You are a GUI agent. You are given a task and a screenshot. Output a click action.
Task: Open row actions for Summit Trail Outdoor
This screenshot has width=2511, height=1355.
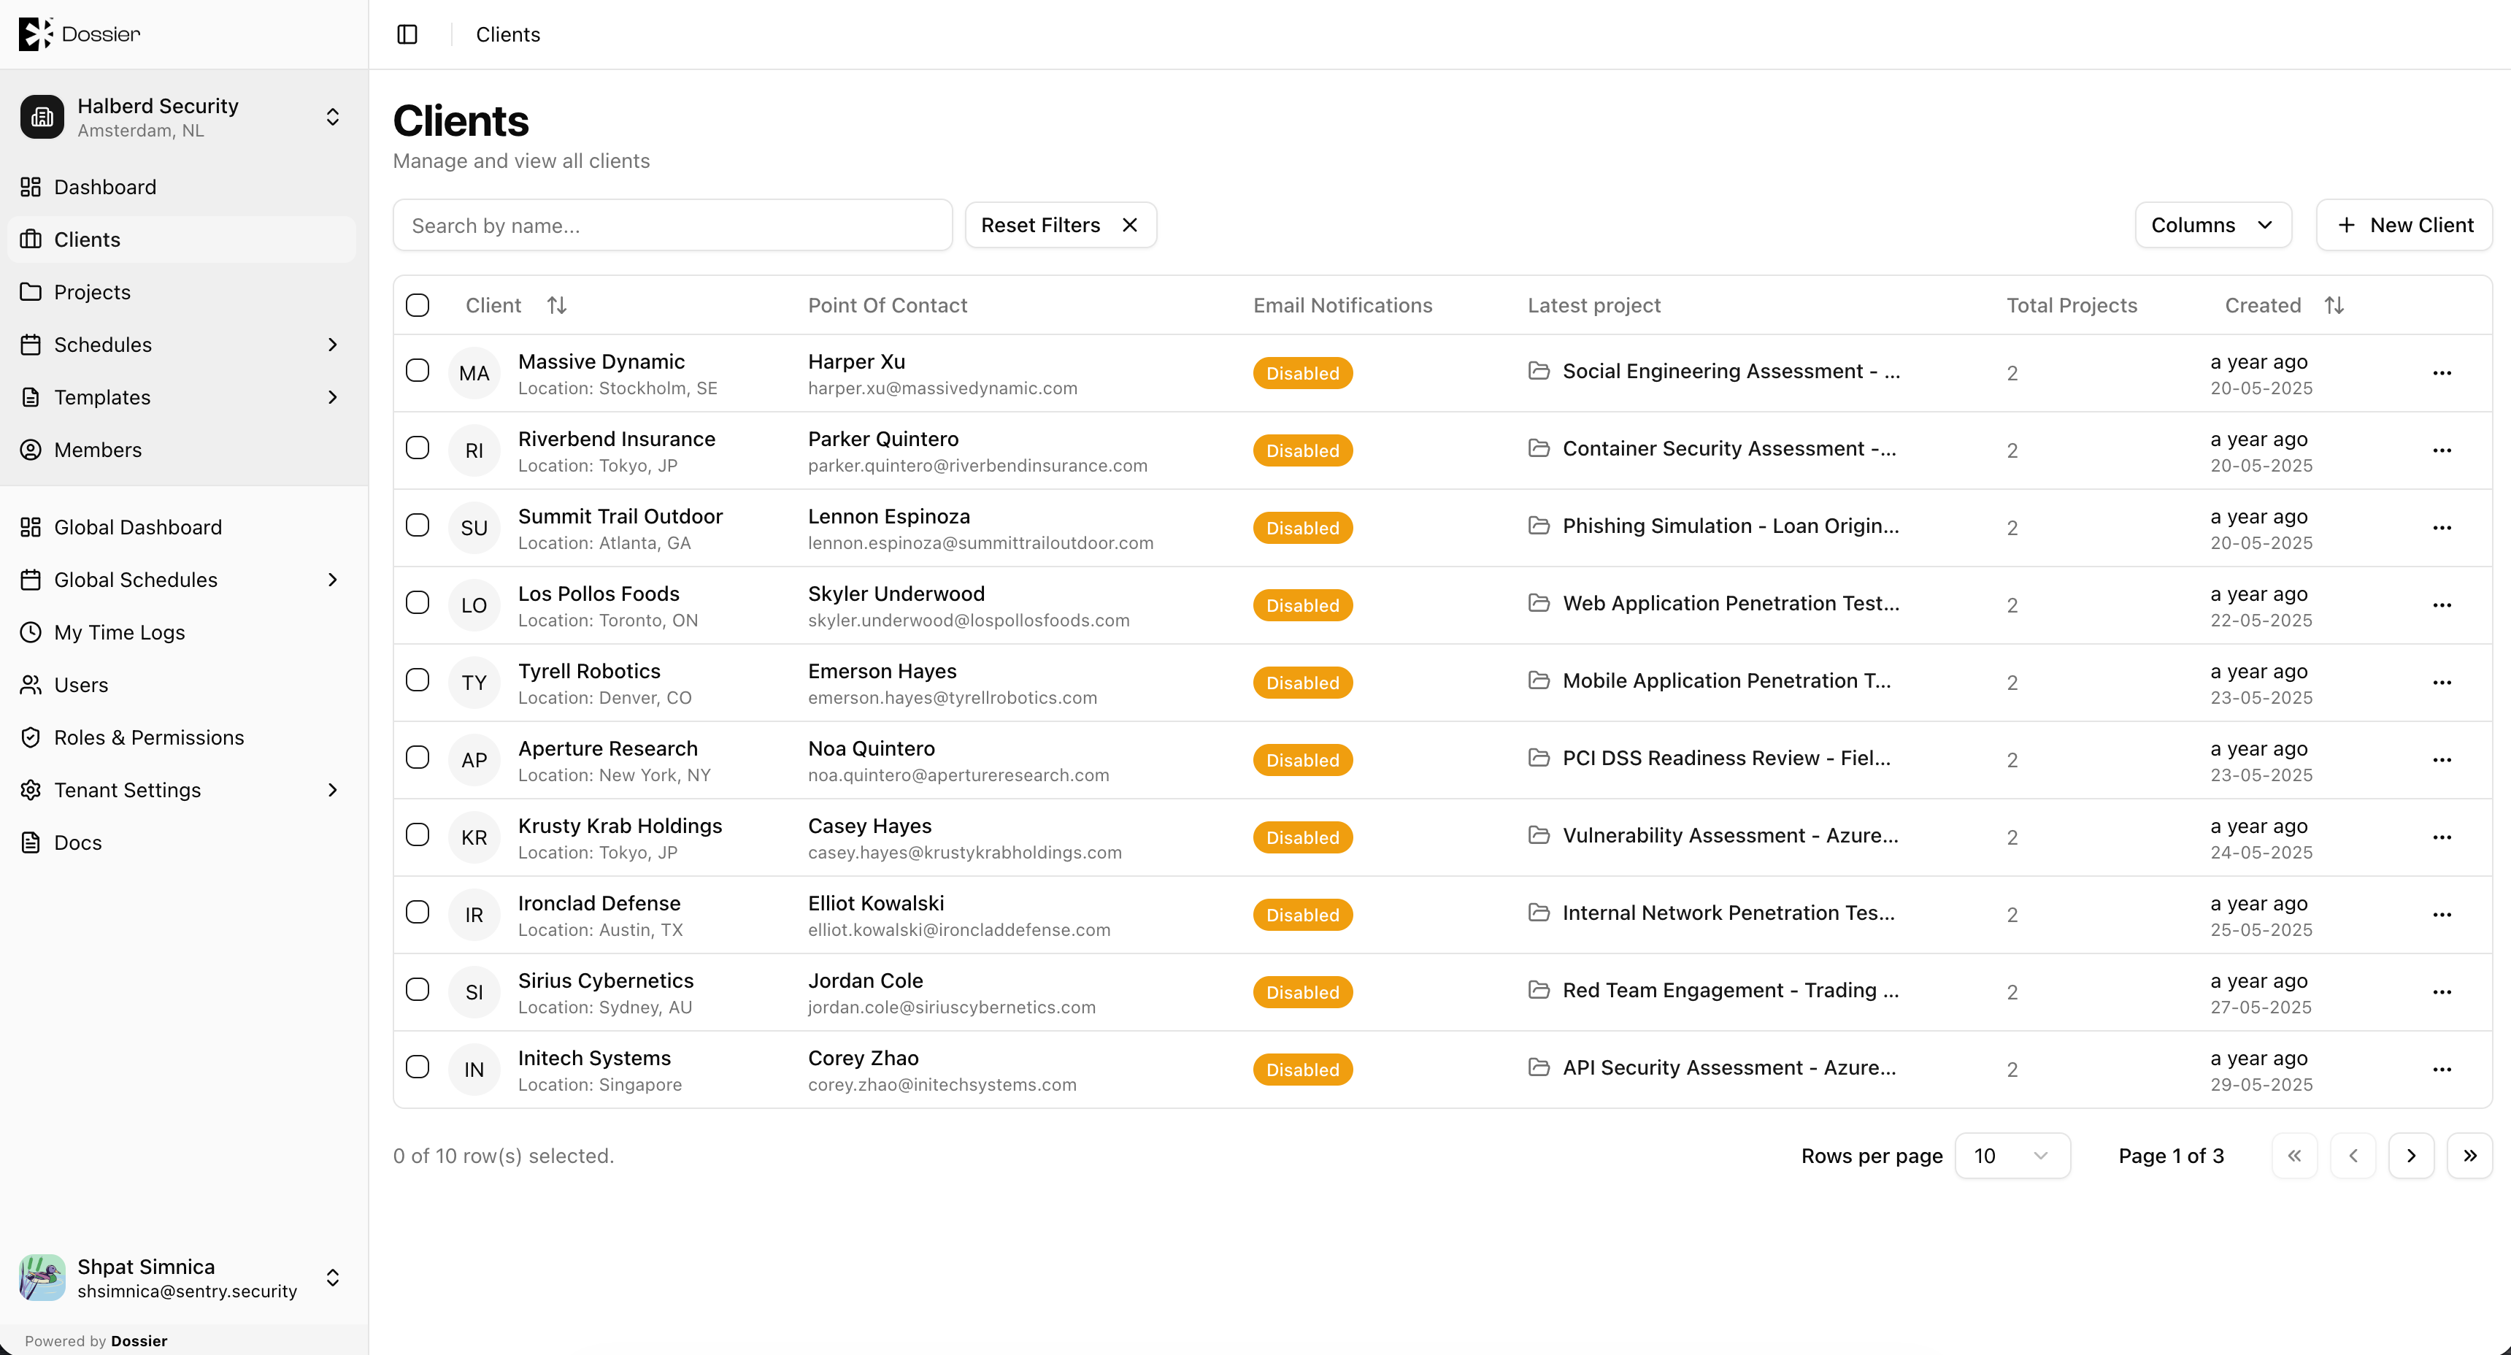coord(2442,529)
